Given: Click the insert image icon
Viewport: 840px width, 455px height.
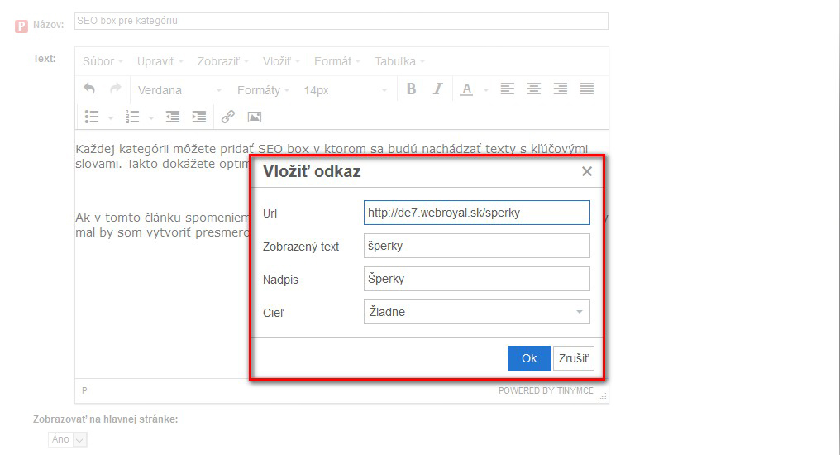Looking at the screenshot, I should tap(255, 117).
